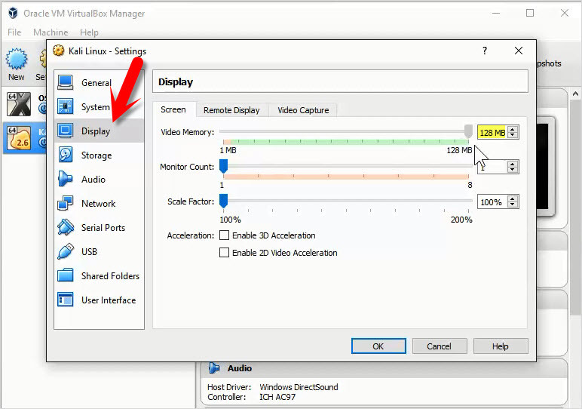Click the Monitor Count value field
The width and height of the screenshot is (582, 409).
tap(492, 167)
